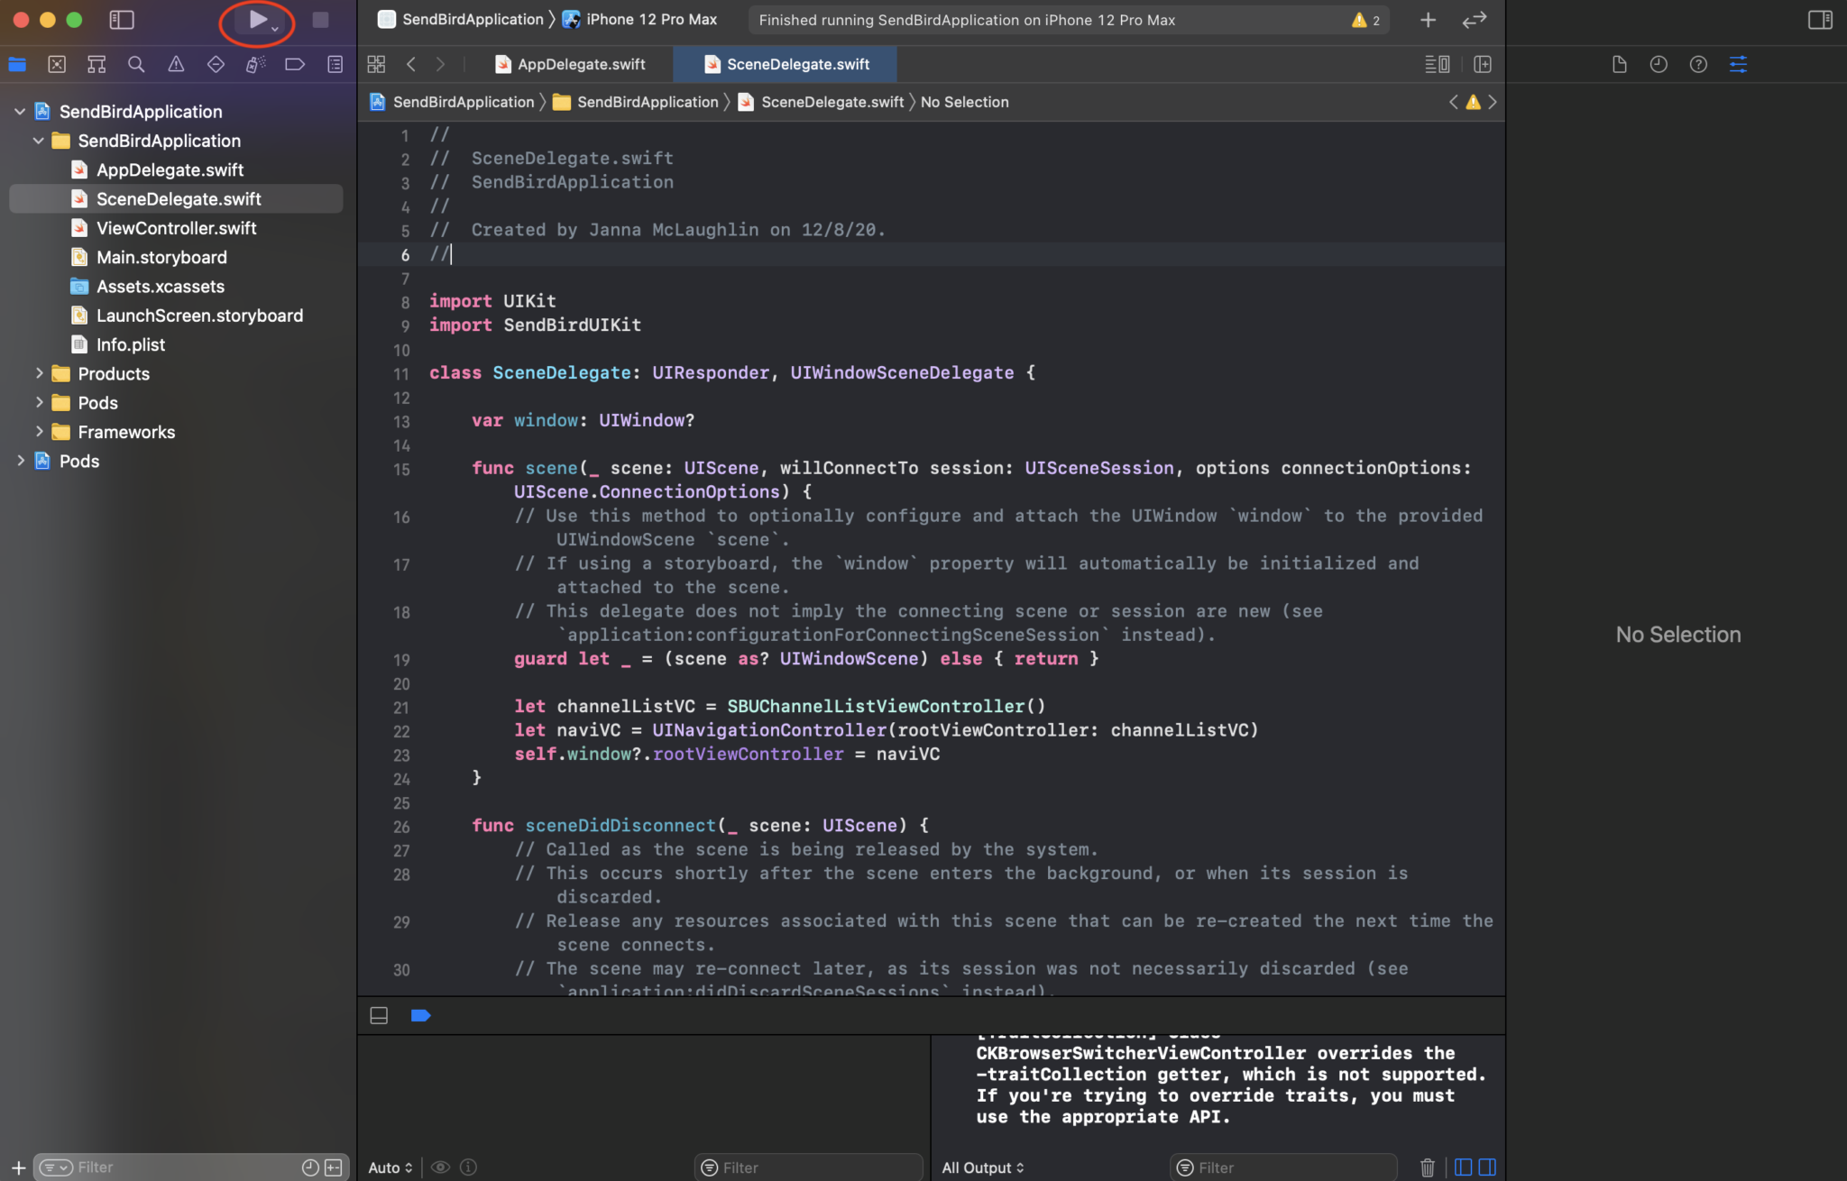Open the Source Control navigator
This screenshot has width=1847, height=1181.
[x=57, y=64]
